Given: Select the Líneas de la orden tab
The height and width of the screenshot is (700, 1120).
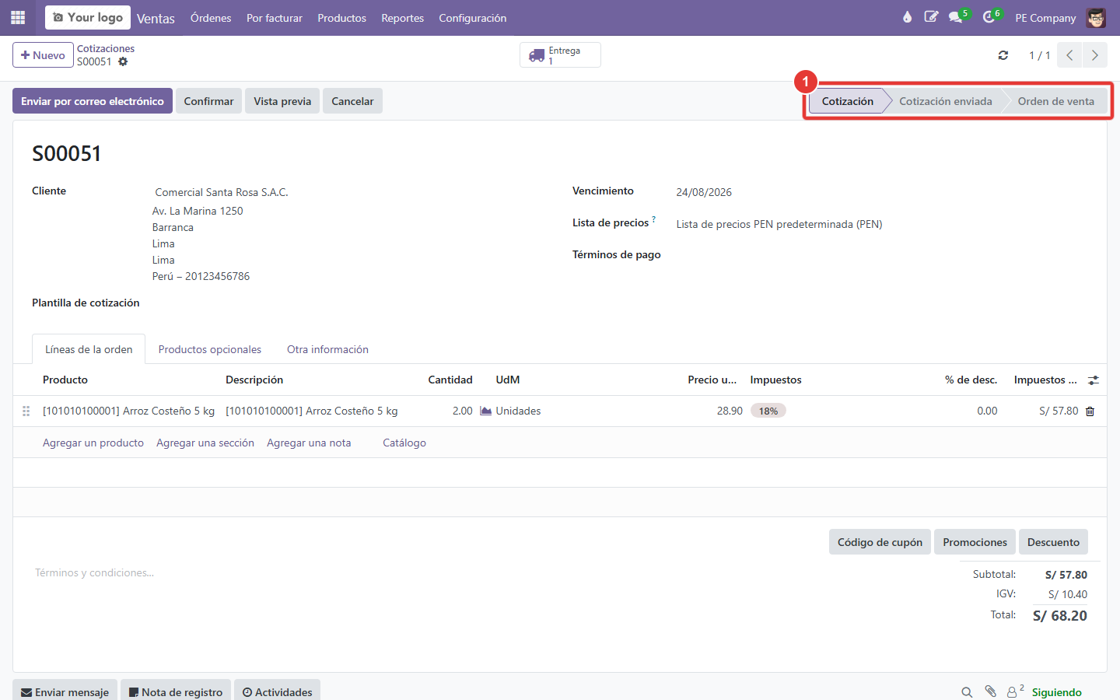Looking at the screenshot, I should click(x=89, y=349).
